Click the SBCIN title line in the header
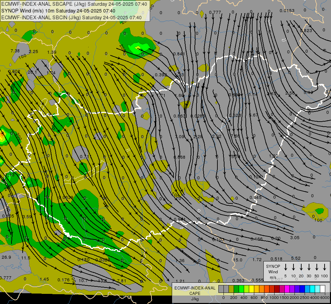The height and width of the screenshot is (304, 331). (x=71, y=18)
